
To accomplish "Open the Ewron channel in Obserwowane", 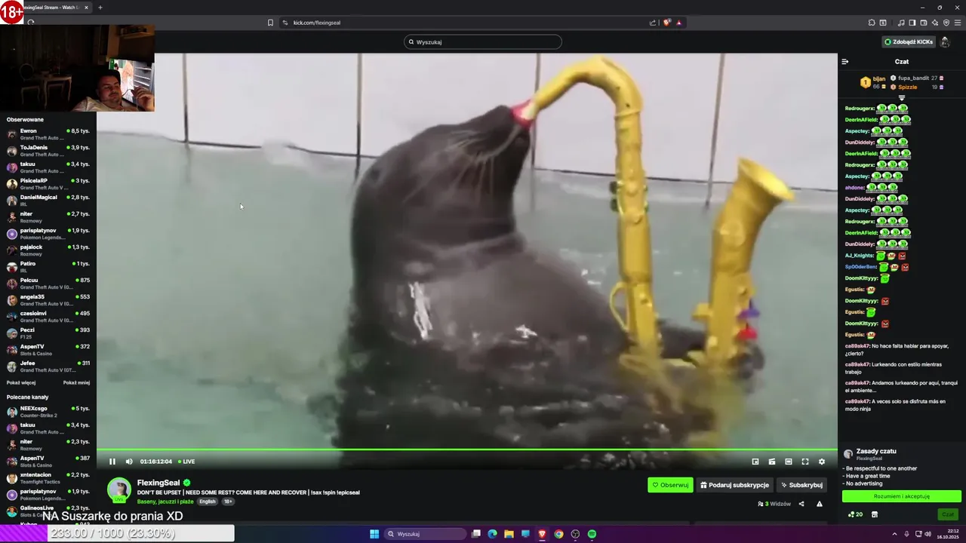I will (48, 134).
